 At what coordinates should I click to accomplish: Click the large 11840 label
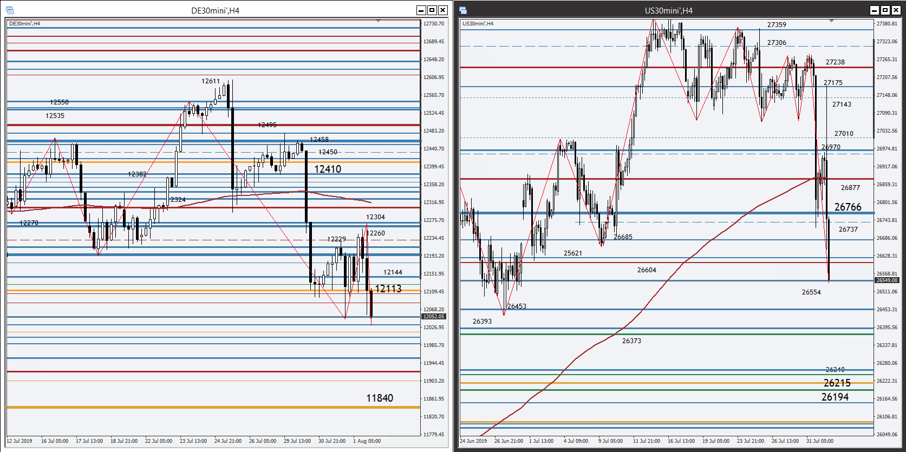(x=380, y=398)
